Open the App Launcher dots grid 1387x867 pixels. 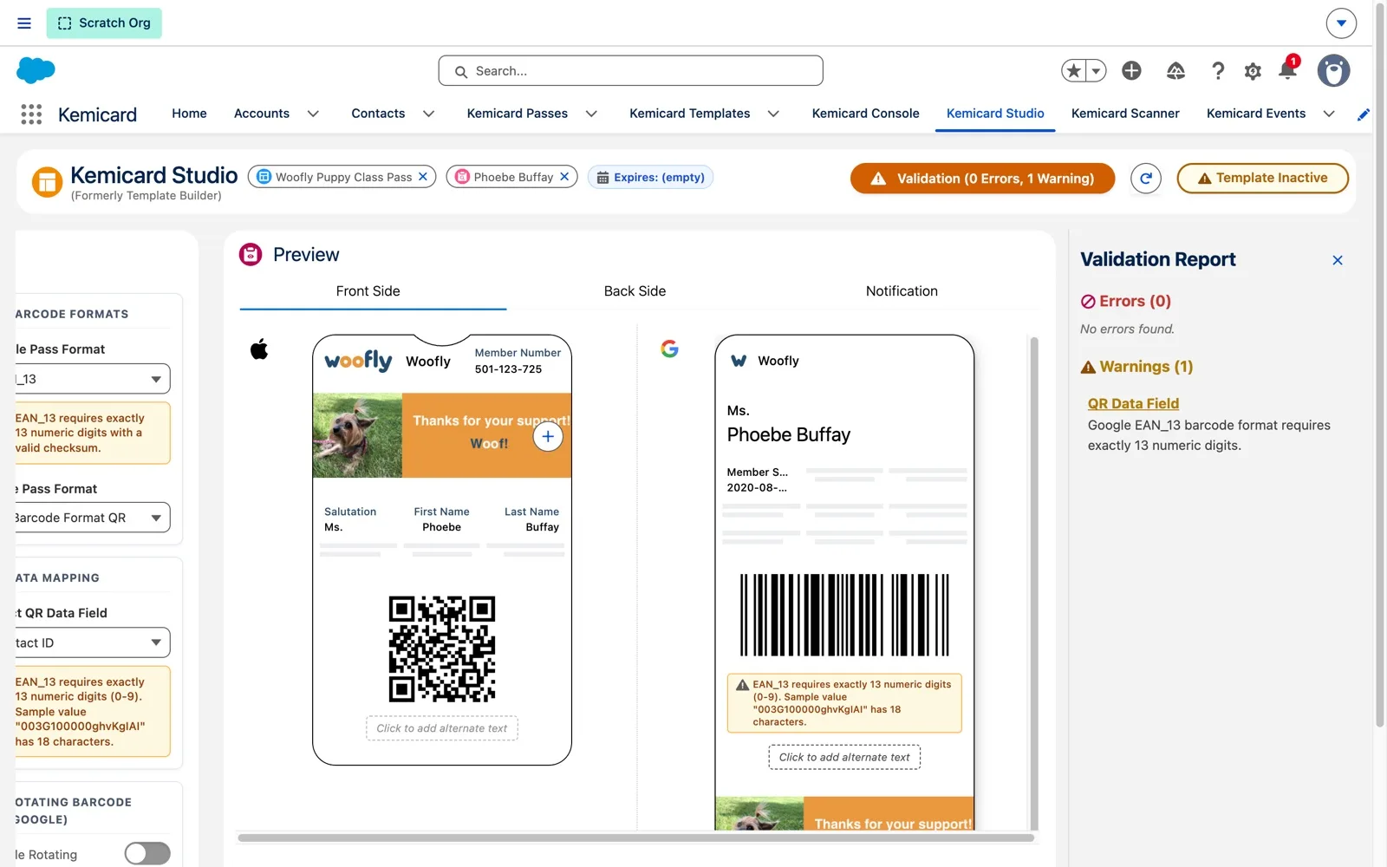click(31, 114)
